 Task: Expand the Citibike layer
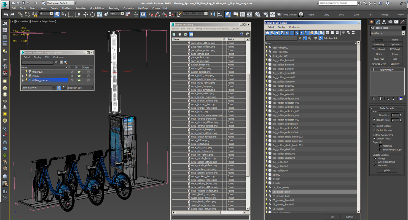23,76
